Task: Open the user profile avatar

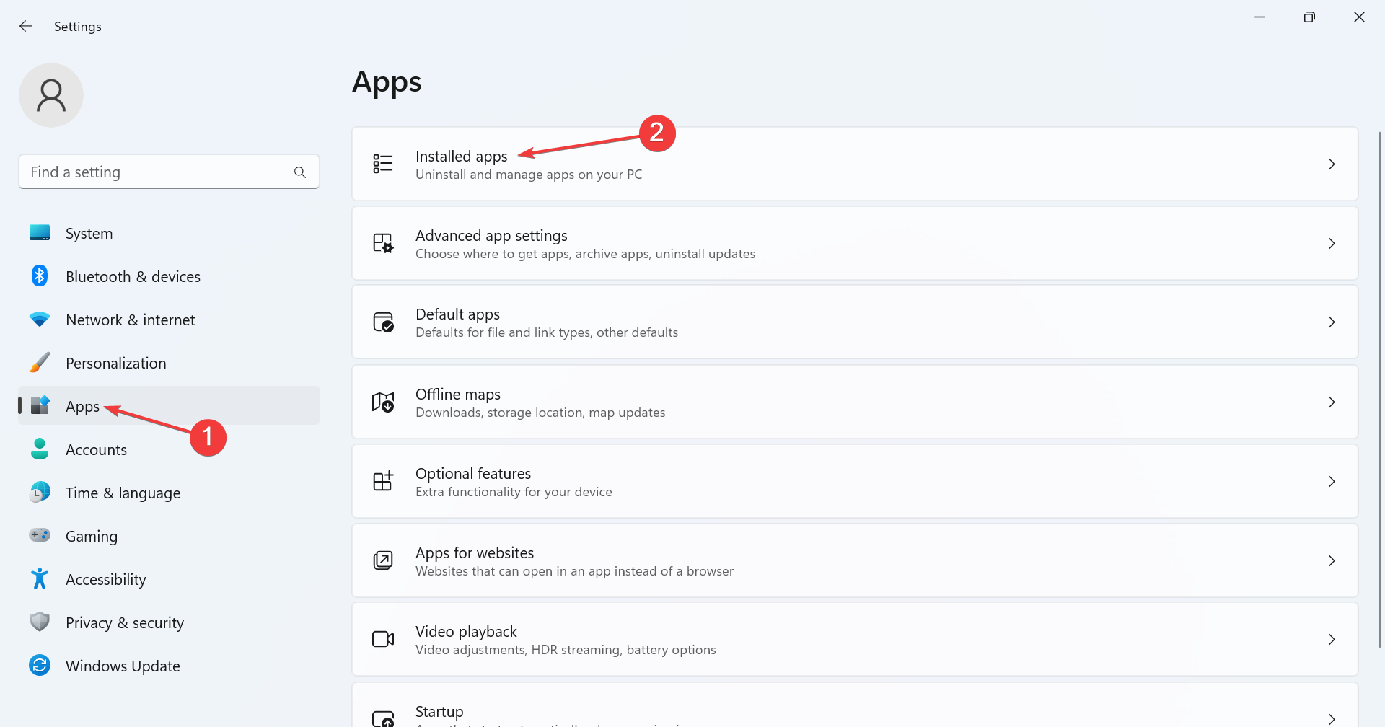Action: (51, 94)
